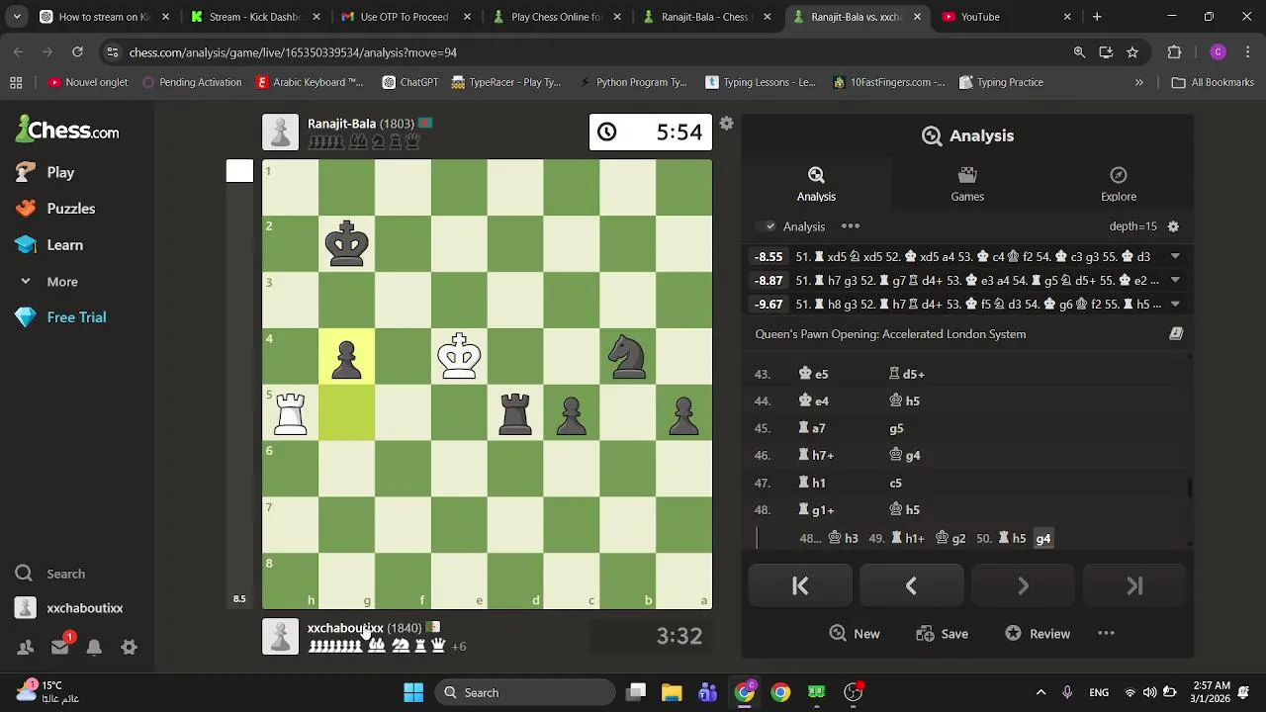Click the white rook on h5

(290, 412)
